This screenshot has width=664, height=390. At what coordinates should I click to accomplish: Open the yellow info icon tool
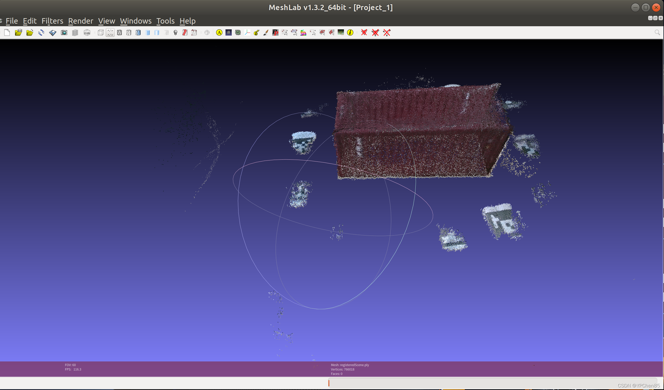click(x=350, y=32)
